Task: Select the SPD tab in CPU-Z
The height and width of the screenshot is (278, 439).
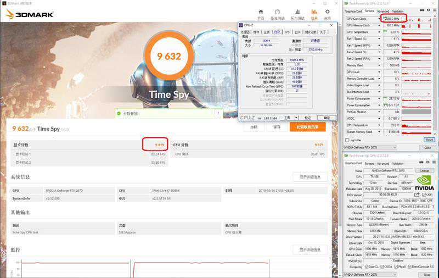Action: tap(286, 32)
